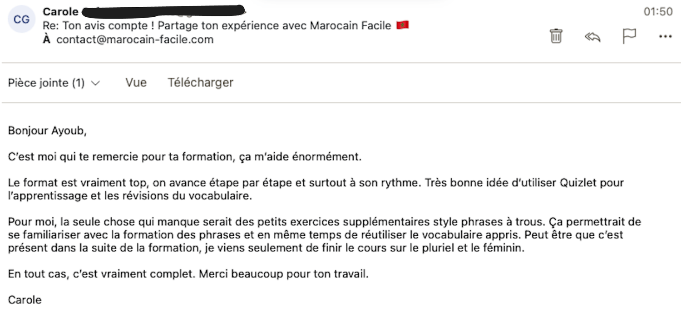
Task: Expand the chevron beside Pièce jointe (1)
Action: 95,83
